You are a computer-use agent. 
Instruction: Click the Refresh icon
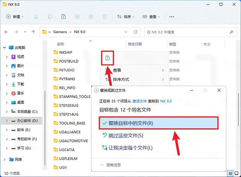click(136, 32)
